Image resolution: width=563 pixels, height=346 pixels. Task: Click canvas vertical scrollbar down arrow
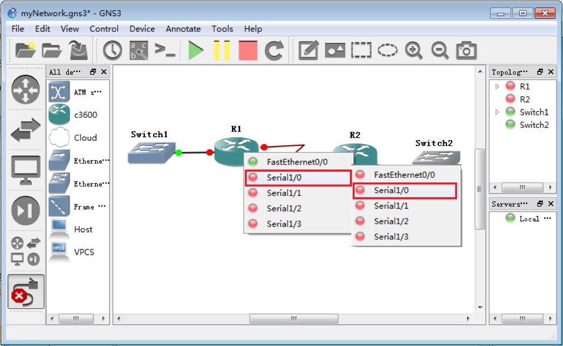[480, 307]
